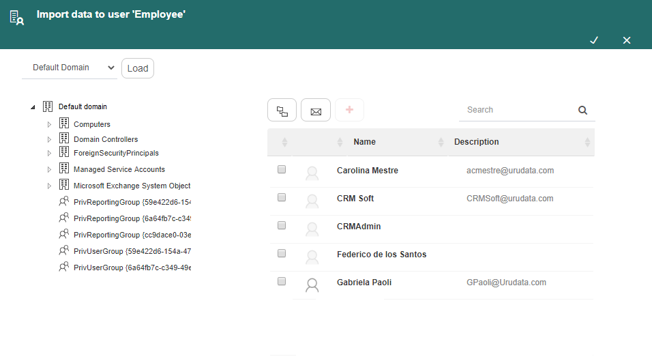Select the Domain Controllers tree item

pyautogui.click(x=106, y=139)
